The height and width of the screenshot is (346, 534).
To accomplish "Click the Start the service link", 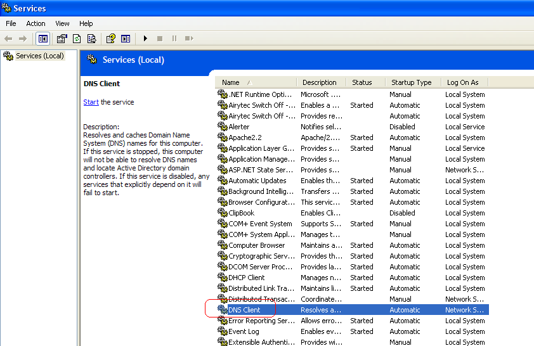I will click(91, 102).
